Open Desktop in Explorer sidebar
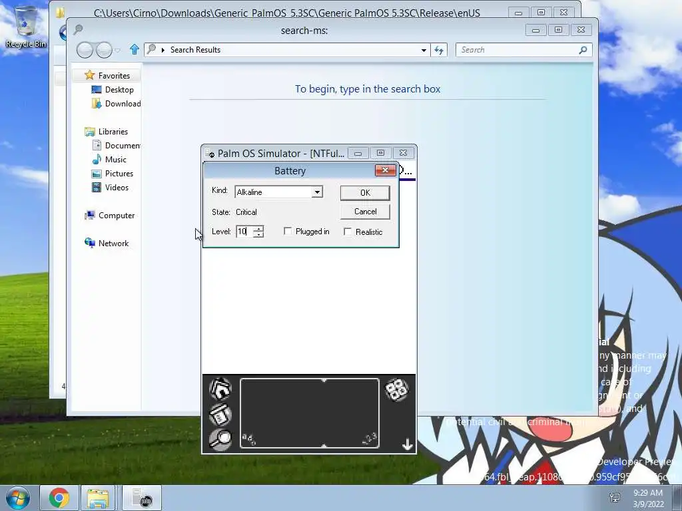 click(119, 90)
